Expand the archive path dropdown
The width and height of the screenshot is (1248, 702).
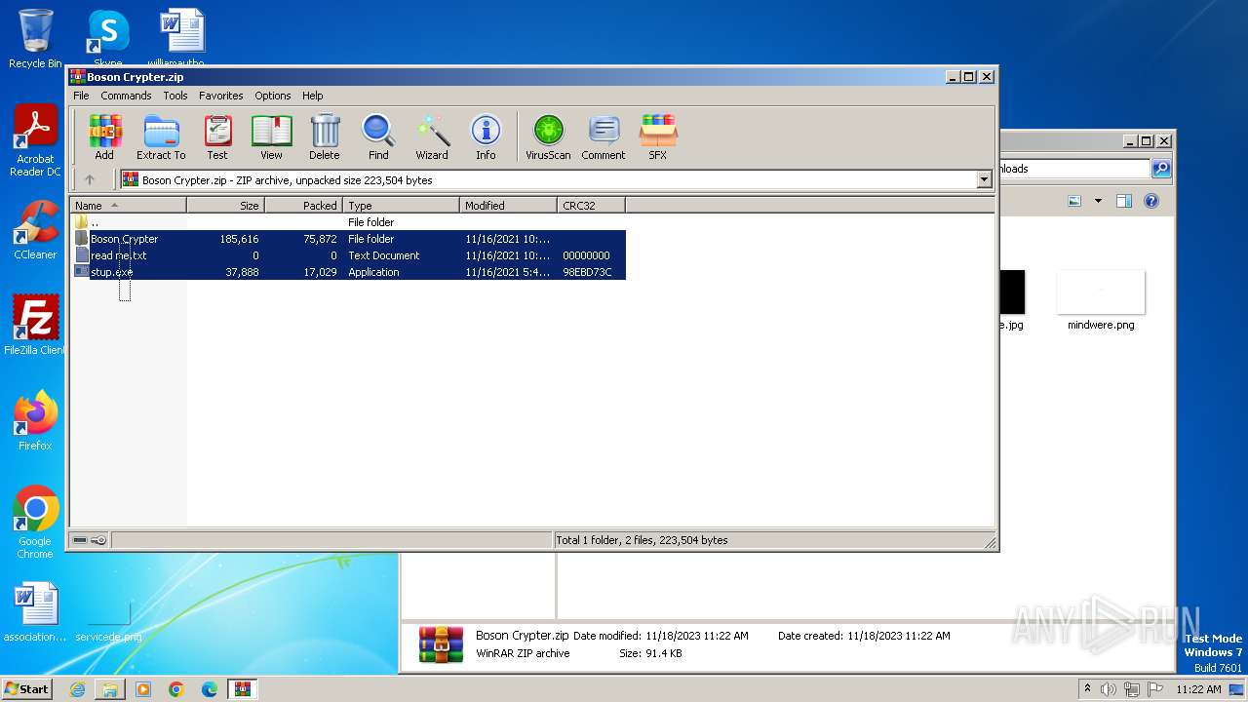[984, 179]
